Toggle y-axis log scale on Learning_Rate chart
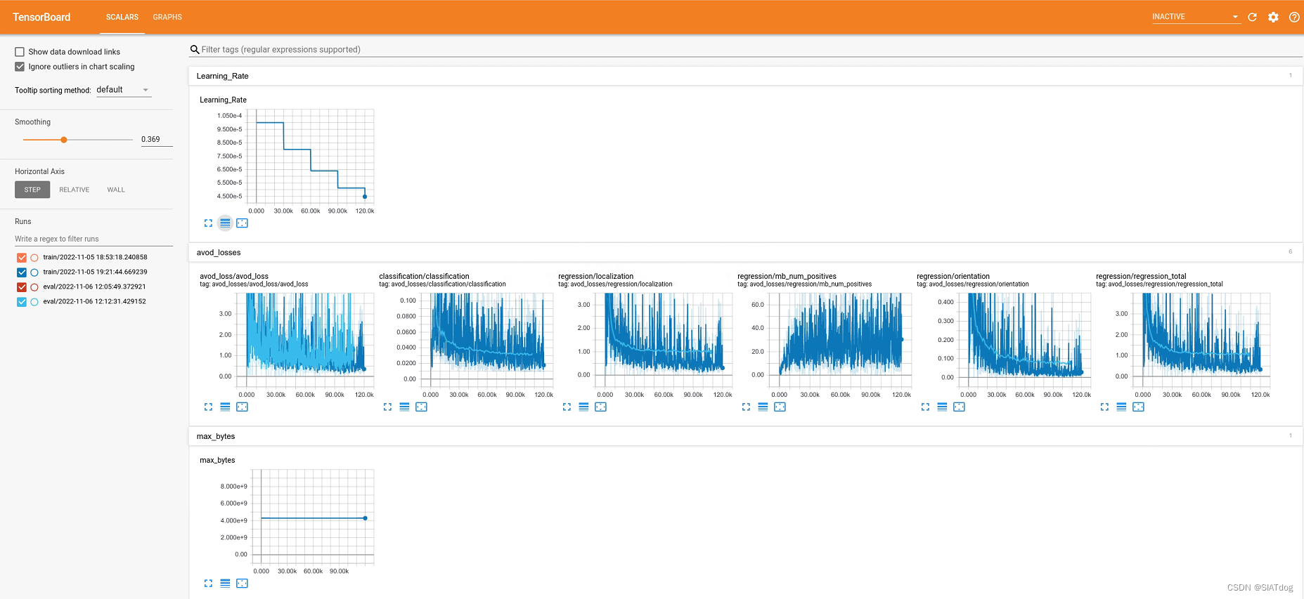The image size is (1304, 599). [225, 223]
